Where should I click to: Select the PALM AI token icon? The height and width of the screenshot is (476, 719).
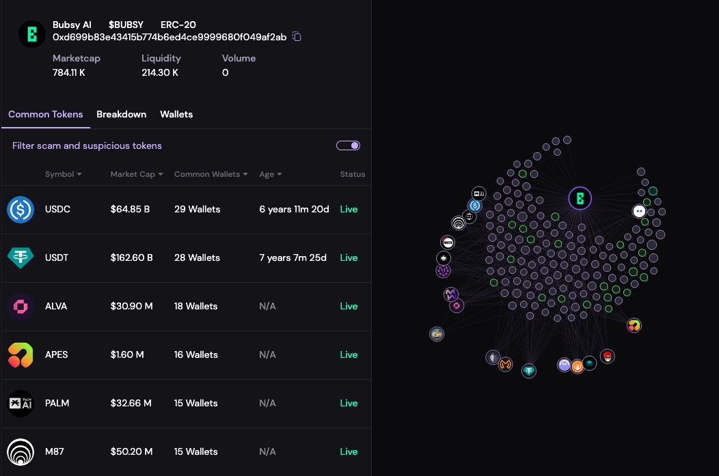tap(21, 403)
